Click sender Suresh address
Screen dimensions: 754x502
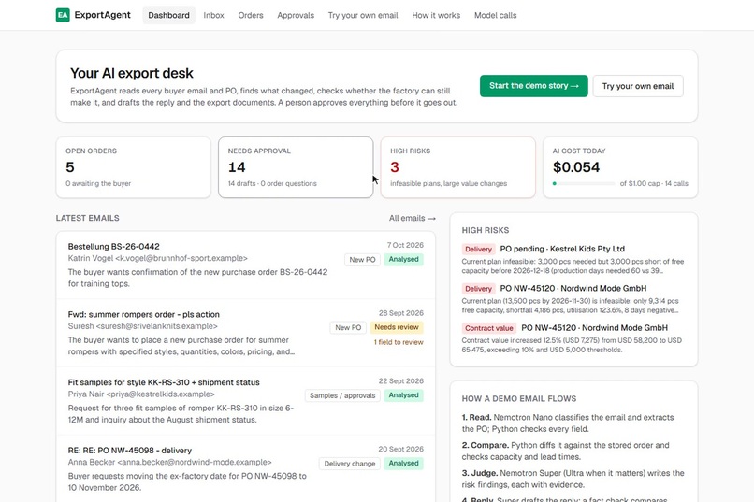[x=142, y=326]
